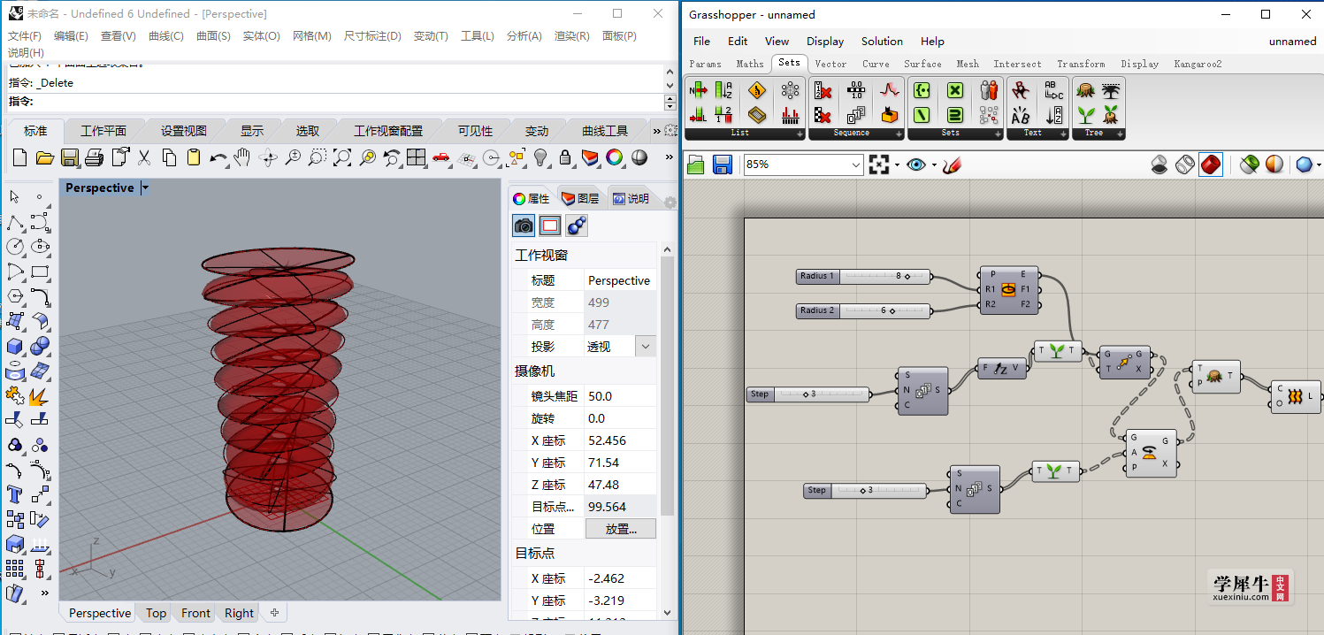Click the tree stump icon in Tree panel

tap(1086, 90)
